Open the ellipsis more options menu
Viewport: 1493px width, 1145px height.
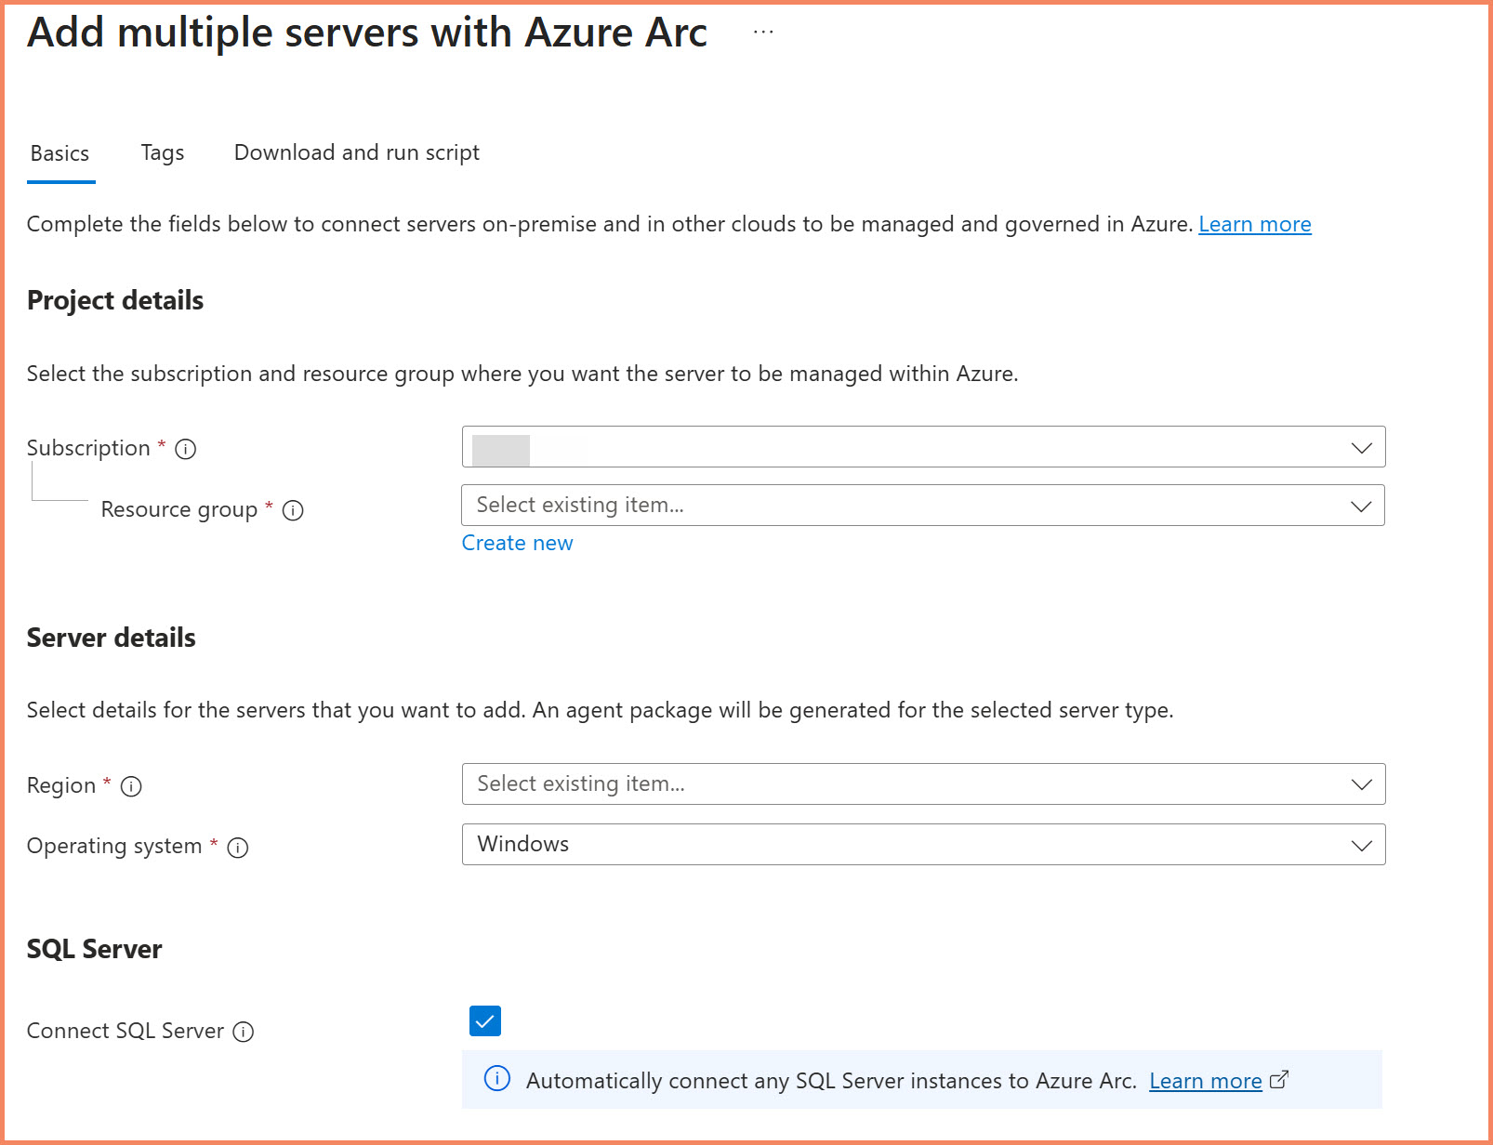tap(763, 32)
